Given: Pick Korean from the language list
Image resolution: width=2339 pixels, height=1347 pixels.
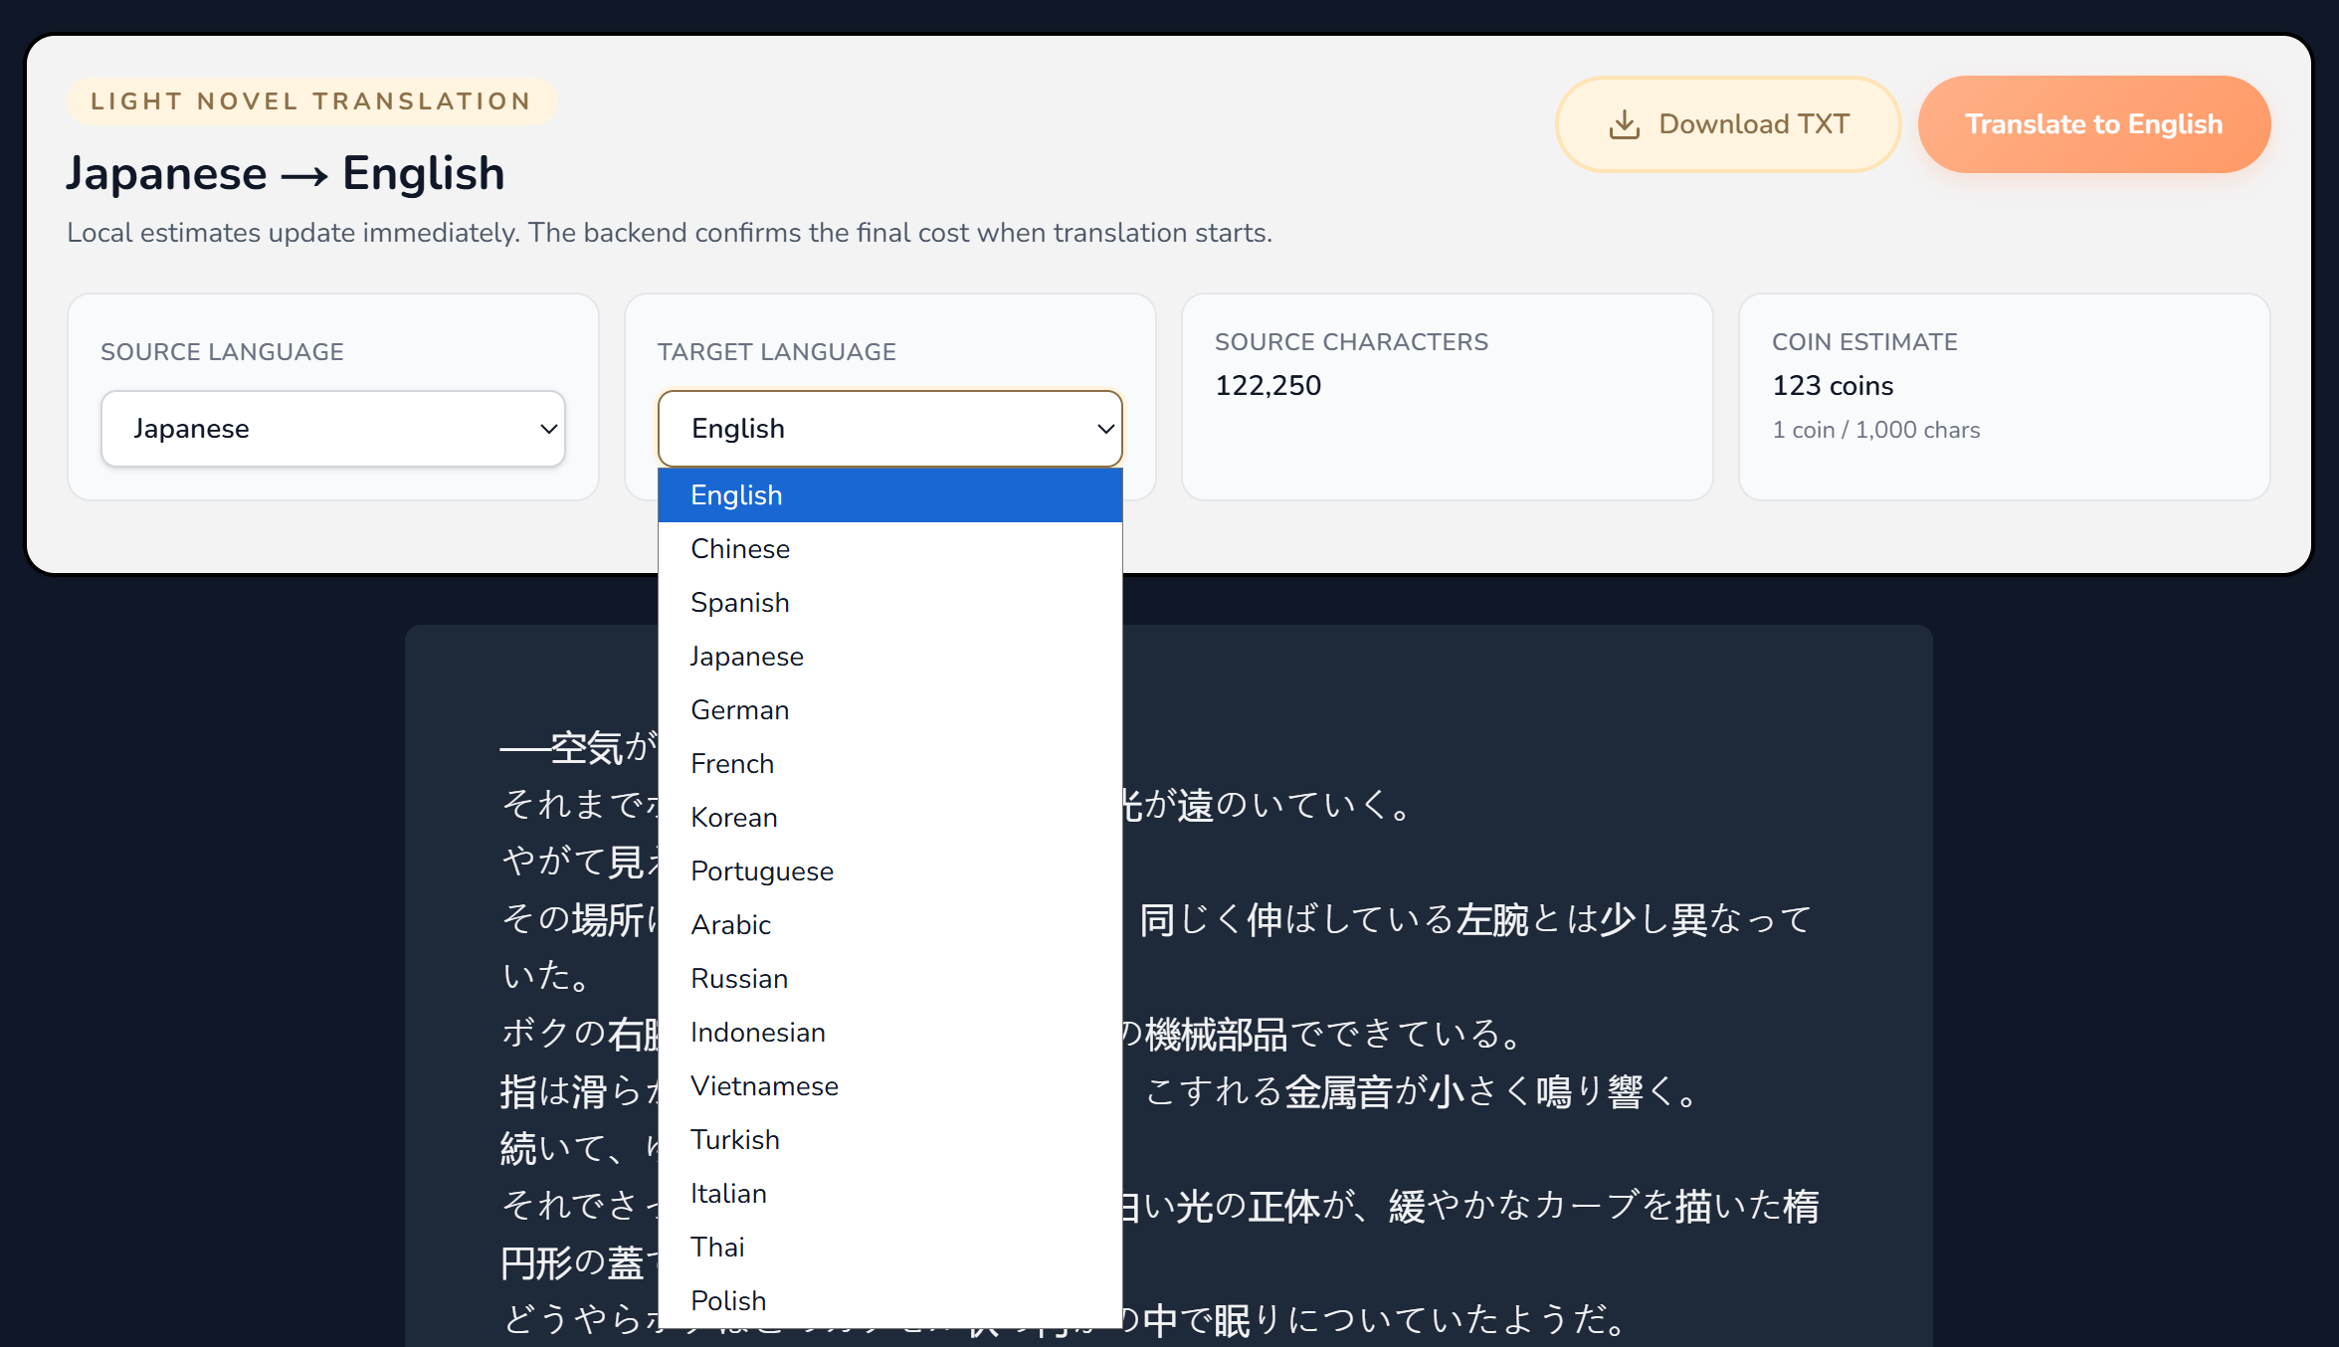Looking at the screenshot, I should pos(889,818).
